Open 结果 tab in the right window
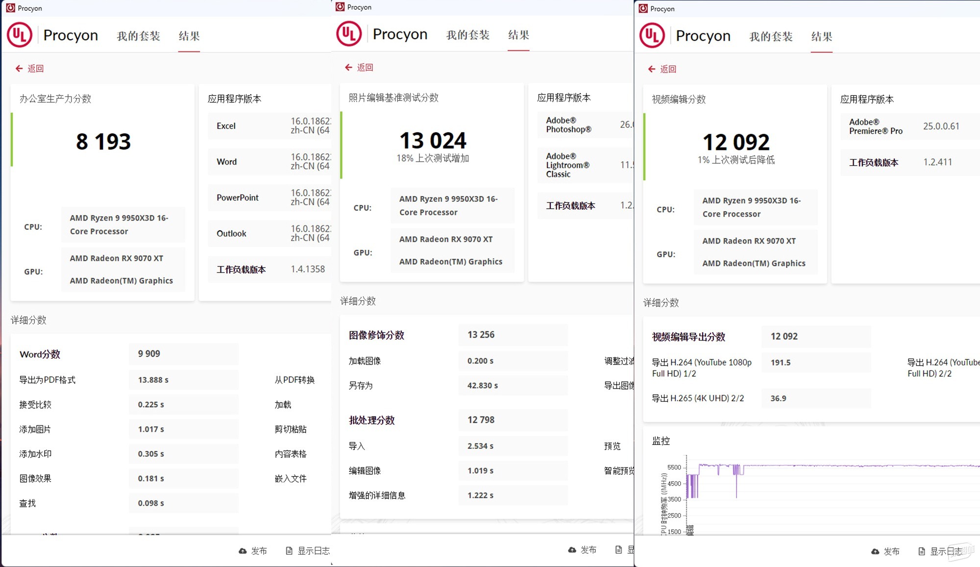This screenshot has width=980, height=567. pyautogui.click(x=822, y=36)
